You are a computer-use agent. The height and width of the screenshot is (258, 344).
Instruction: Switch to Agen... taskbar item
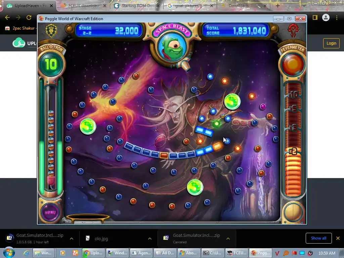141,253
